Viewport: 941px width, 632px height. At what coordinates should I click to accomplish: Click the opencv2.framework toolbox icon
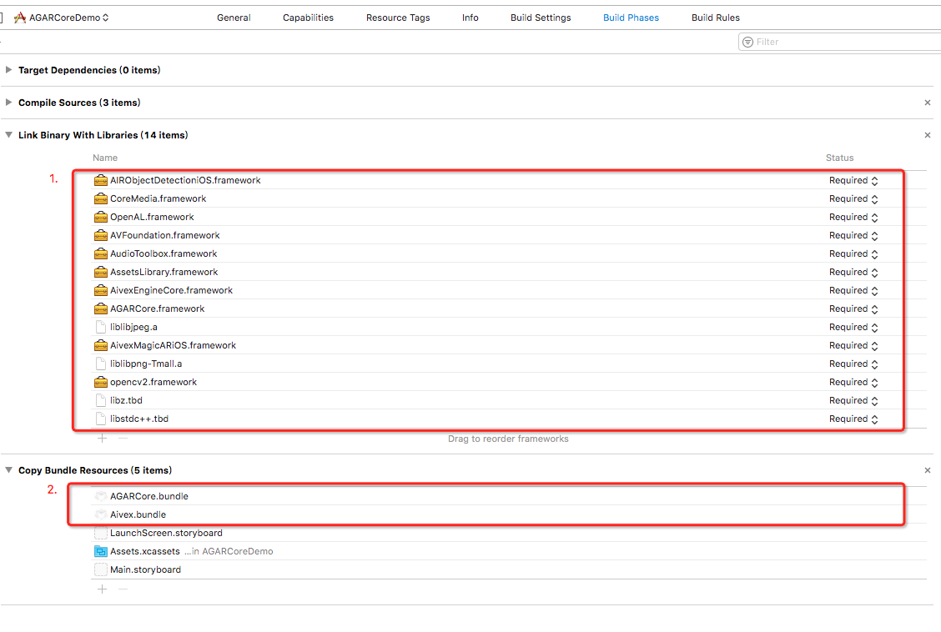(101, 382)
